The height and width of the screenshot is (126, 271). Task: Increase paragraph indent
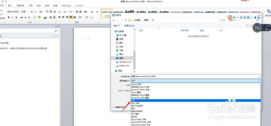(x=80, y=12)
